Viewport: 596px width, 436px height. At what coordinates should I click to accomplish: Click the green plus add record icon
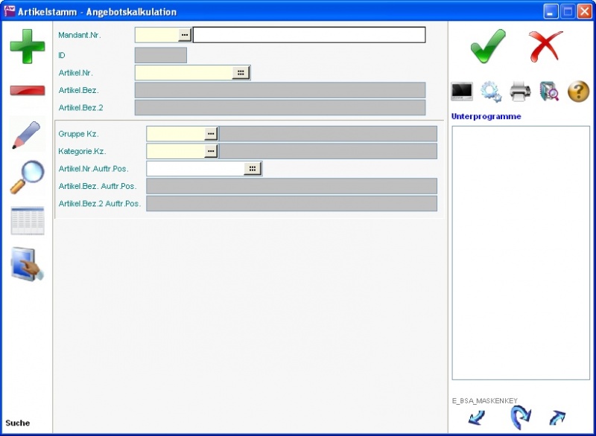pyautogui.click(x=27, y=46)
